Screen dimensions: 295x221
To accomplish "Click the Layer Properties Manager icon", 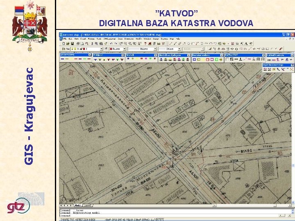I will pos(64,49).
